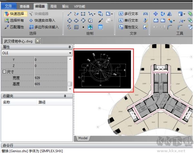Collapse the 尺寸 property group
Screen dimensions: 194x153
pyautogui.click(x=4, y=72)
